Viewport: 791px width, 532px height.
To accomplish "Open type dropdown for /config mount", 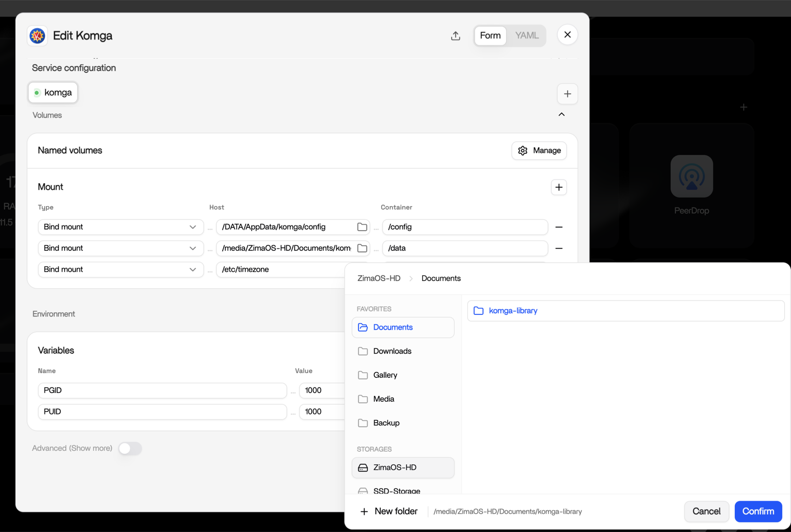I will point(120,227).
